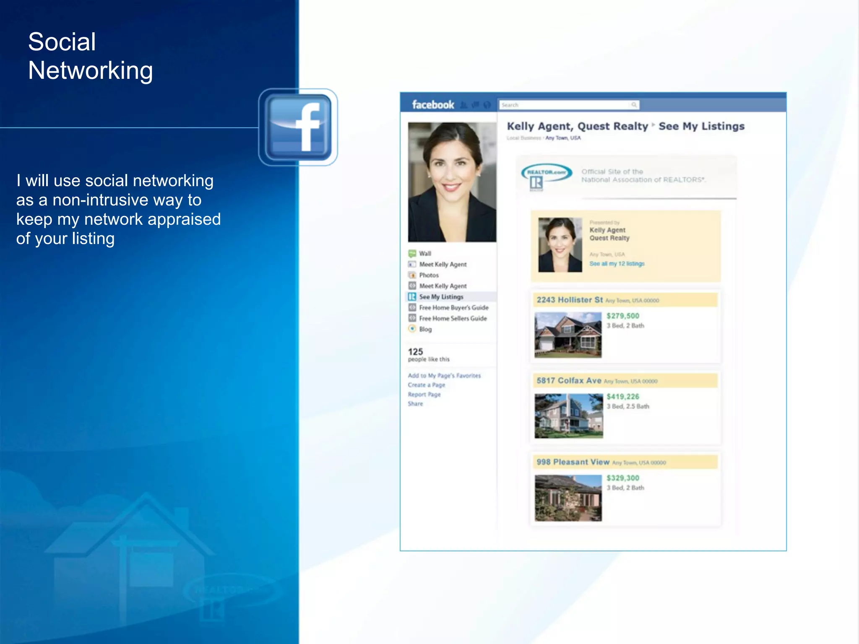Click 'Official Site of the National Association' text
Screen dimensions: 859x644
[643, 176]
